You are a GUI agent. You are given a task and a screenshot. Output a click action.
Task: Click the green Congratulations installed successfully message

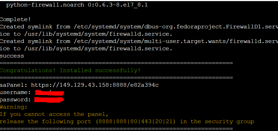(70, 70)
